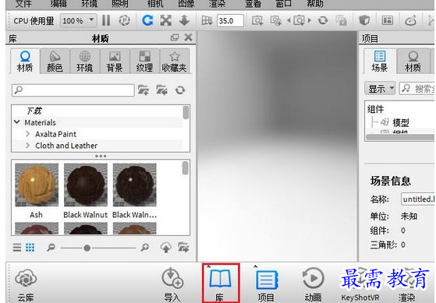Click the focal length 35.0 field
Screen dimensions: 436x303
[x=230, y=20]
